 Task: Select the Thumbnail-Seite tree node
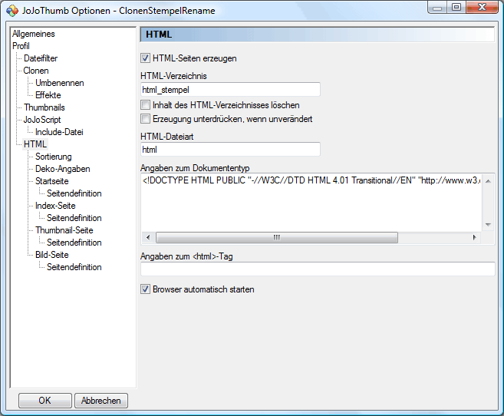click(64, 230)
